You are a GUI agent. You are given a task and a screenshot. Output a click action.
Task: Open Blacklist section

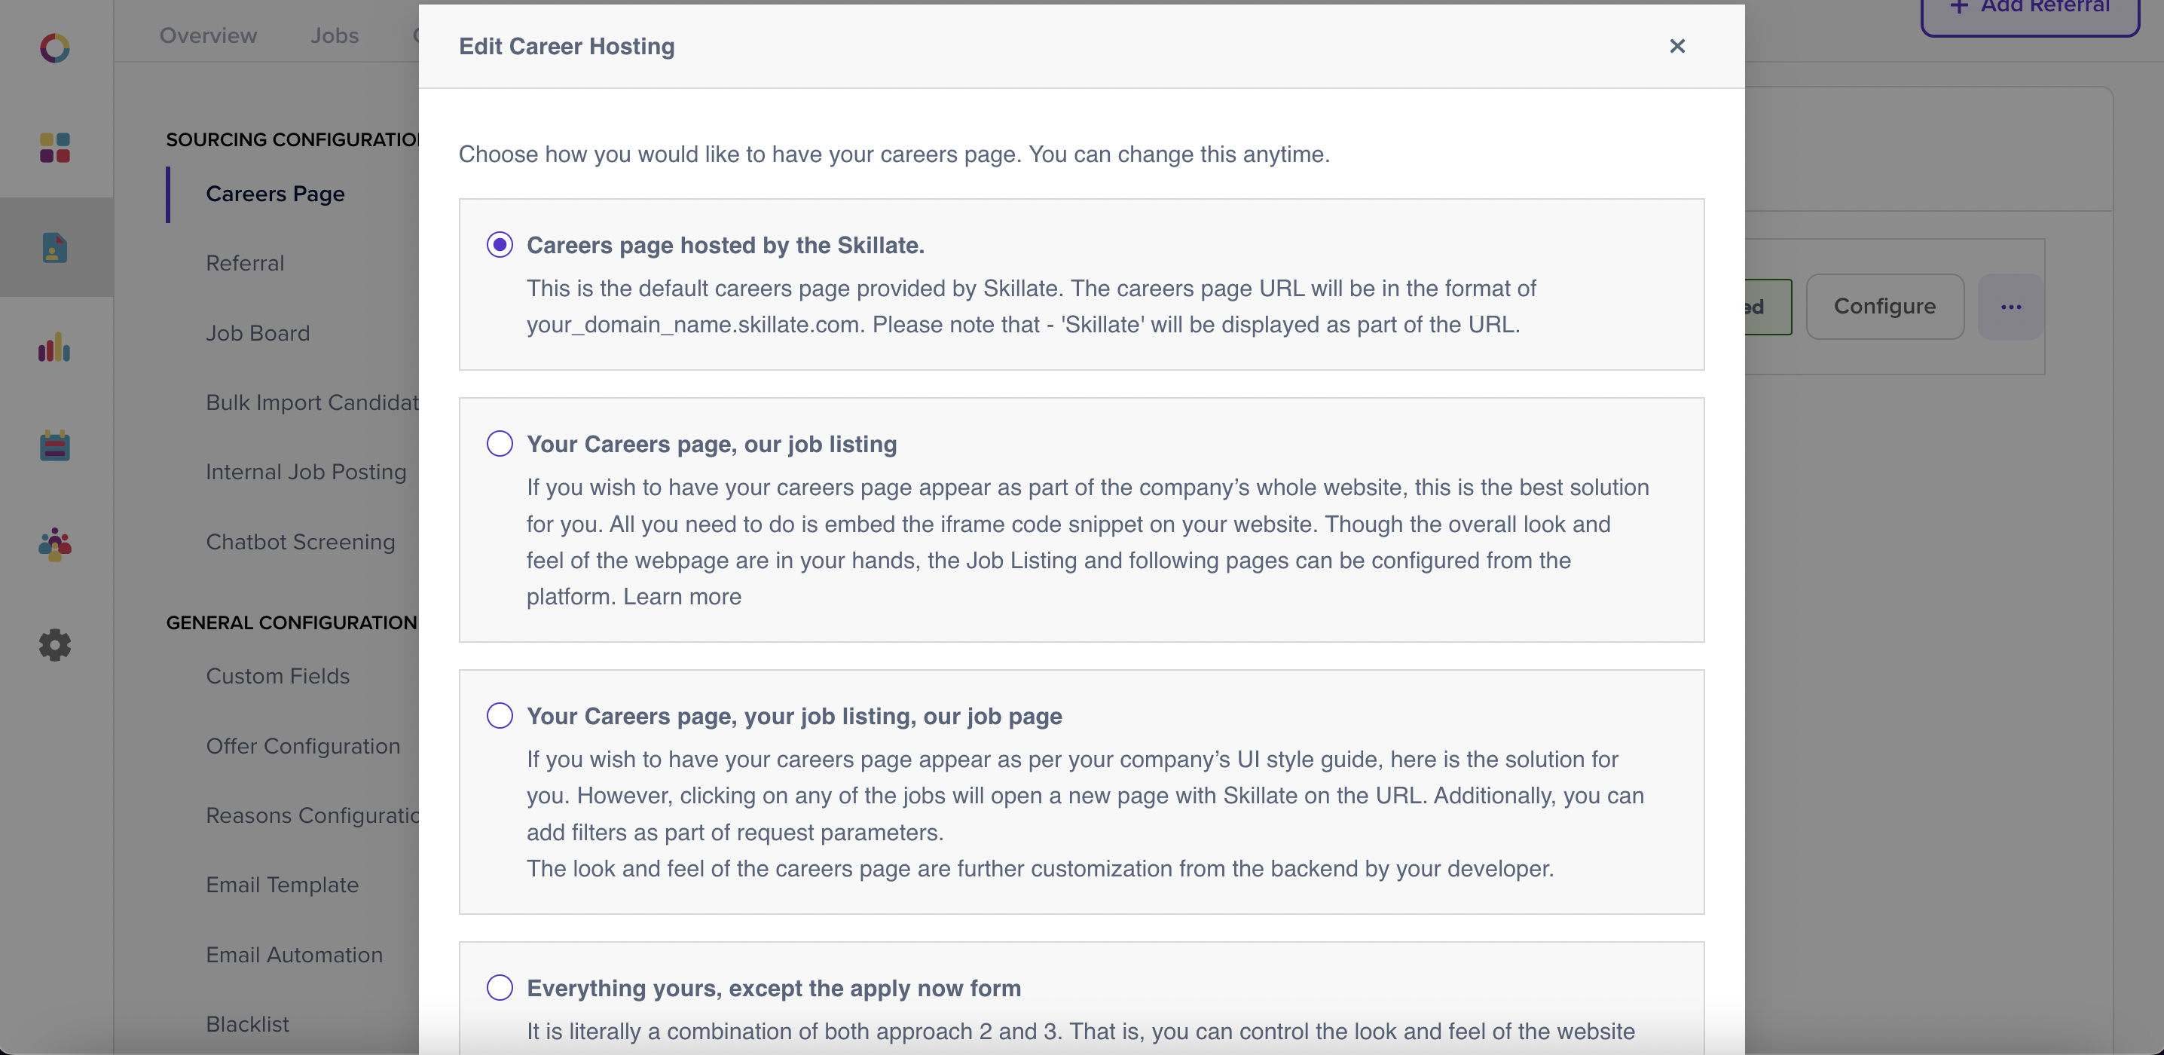pos(248,1025)
